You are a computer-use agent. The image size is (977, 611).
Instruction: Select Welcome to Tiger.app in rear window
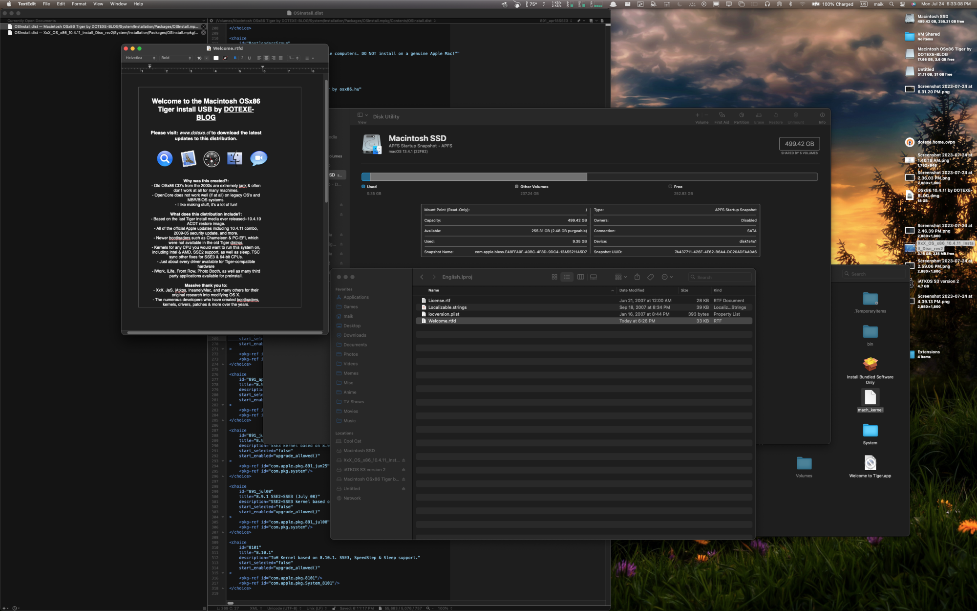pos(870,466)
